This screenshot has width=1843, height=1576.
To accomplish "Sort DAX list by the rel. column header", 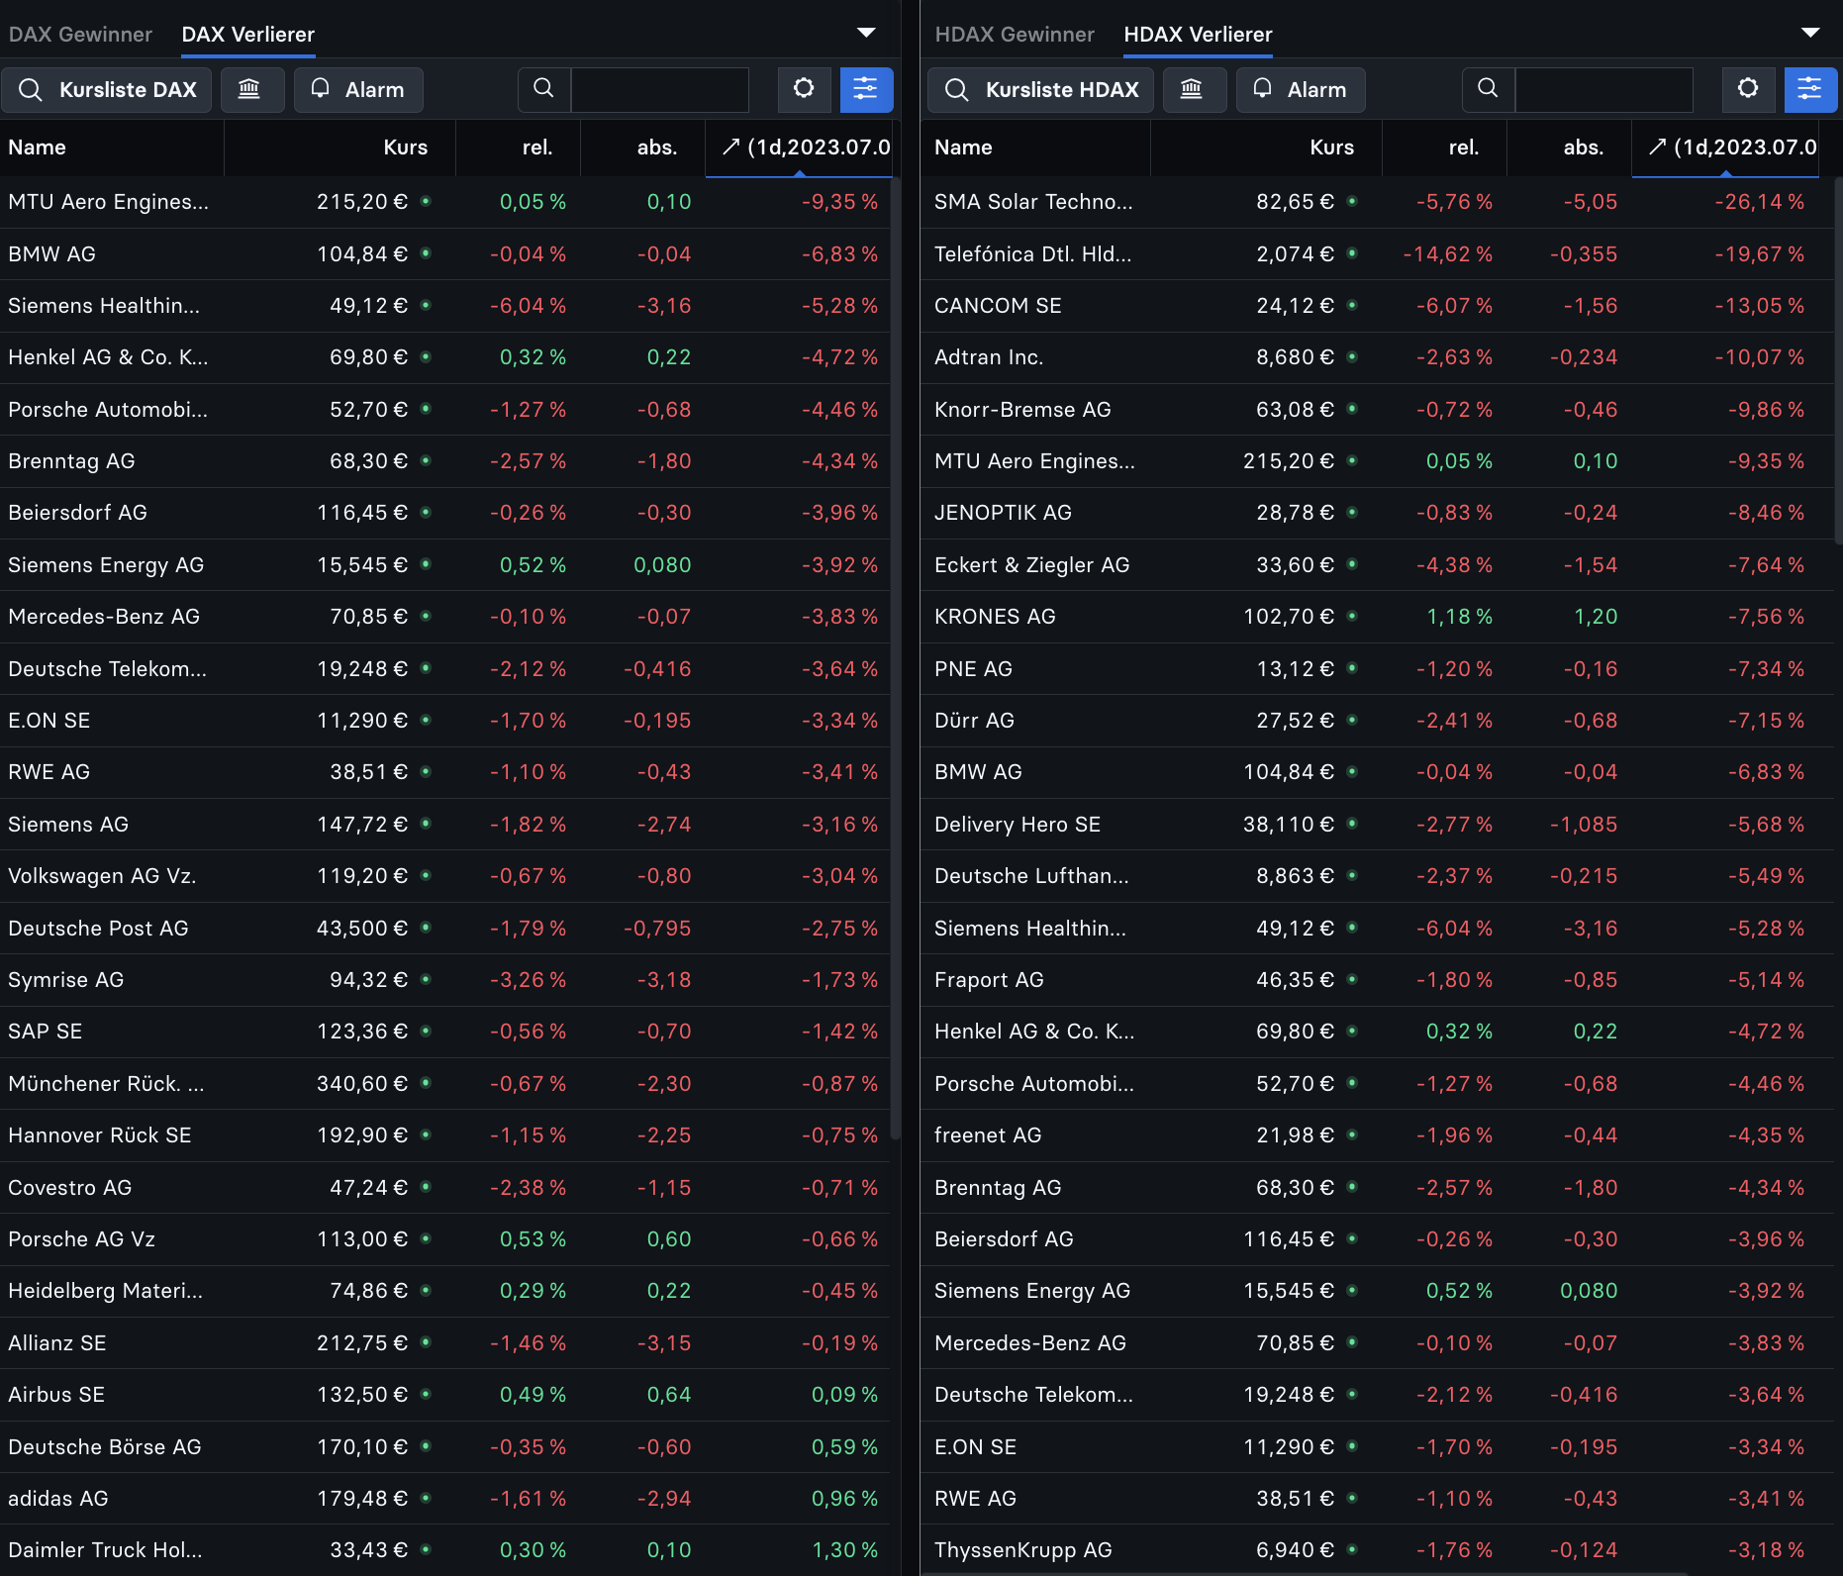I will click(519, 148).
